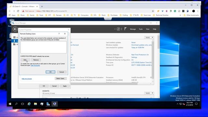
Task: Open File Explorer from the taskbar
Action: pyautogui.click(x=35, y=104)
